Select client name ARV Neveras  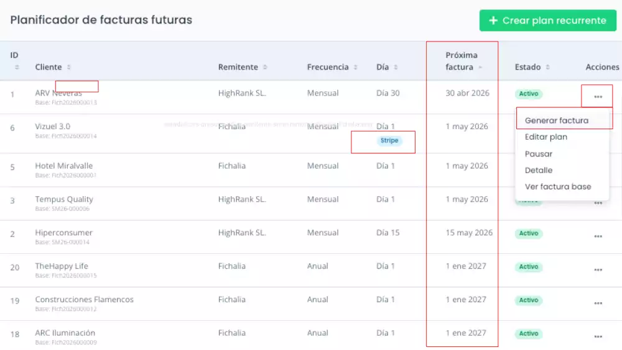pyautogui.click(x=58, y=93)
